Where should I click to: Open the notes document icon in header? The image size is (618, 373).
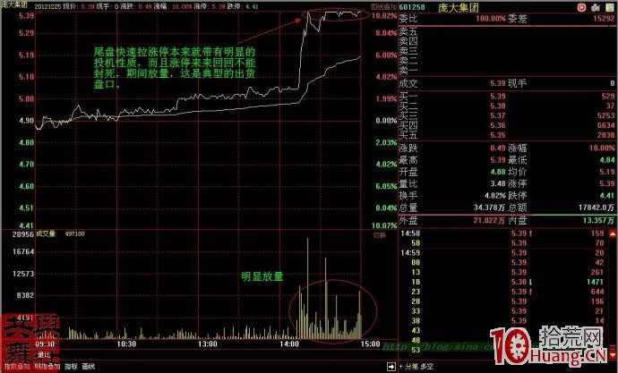point(608,7)
